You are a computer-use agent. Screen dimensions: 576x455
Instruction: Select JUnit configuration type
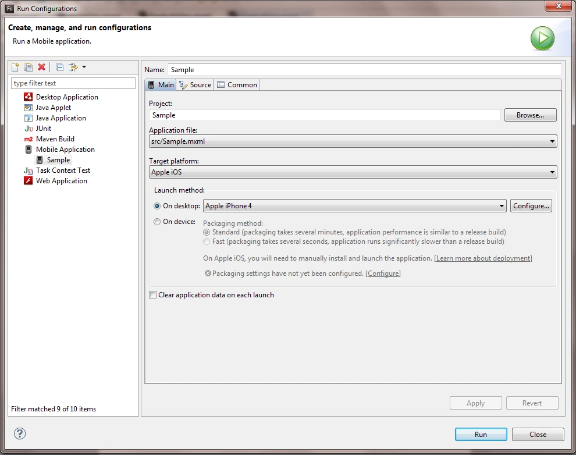coord(44,129)
